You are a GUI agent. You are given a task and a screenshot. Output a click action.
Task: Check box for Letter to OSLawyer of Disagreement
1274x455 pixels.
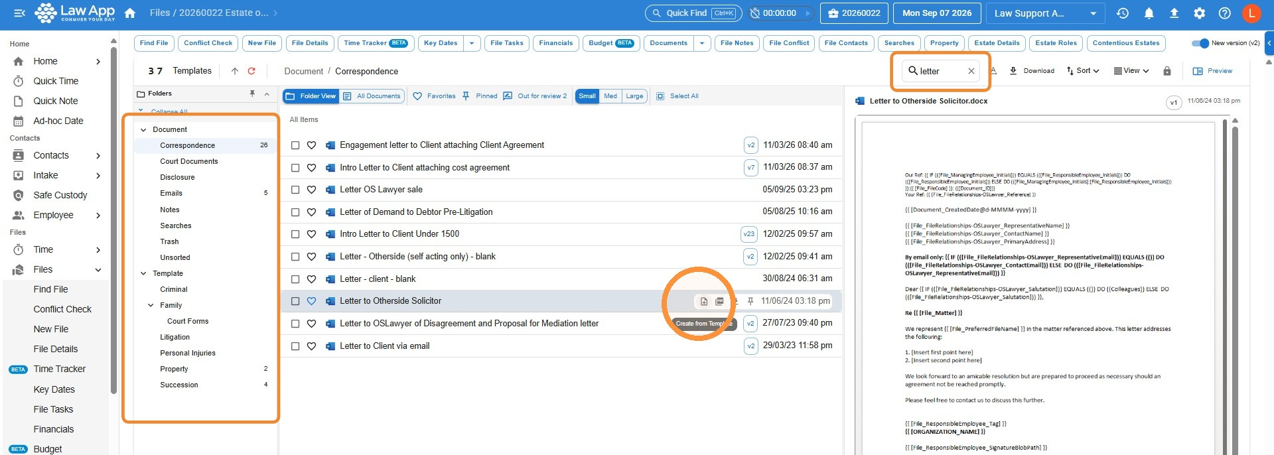[295, 324]
